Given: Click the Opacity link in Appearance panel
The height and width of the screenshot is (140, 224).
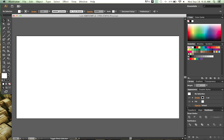Looking at the screenshot, I should click(198, 105).
